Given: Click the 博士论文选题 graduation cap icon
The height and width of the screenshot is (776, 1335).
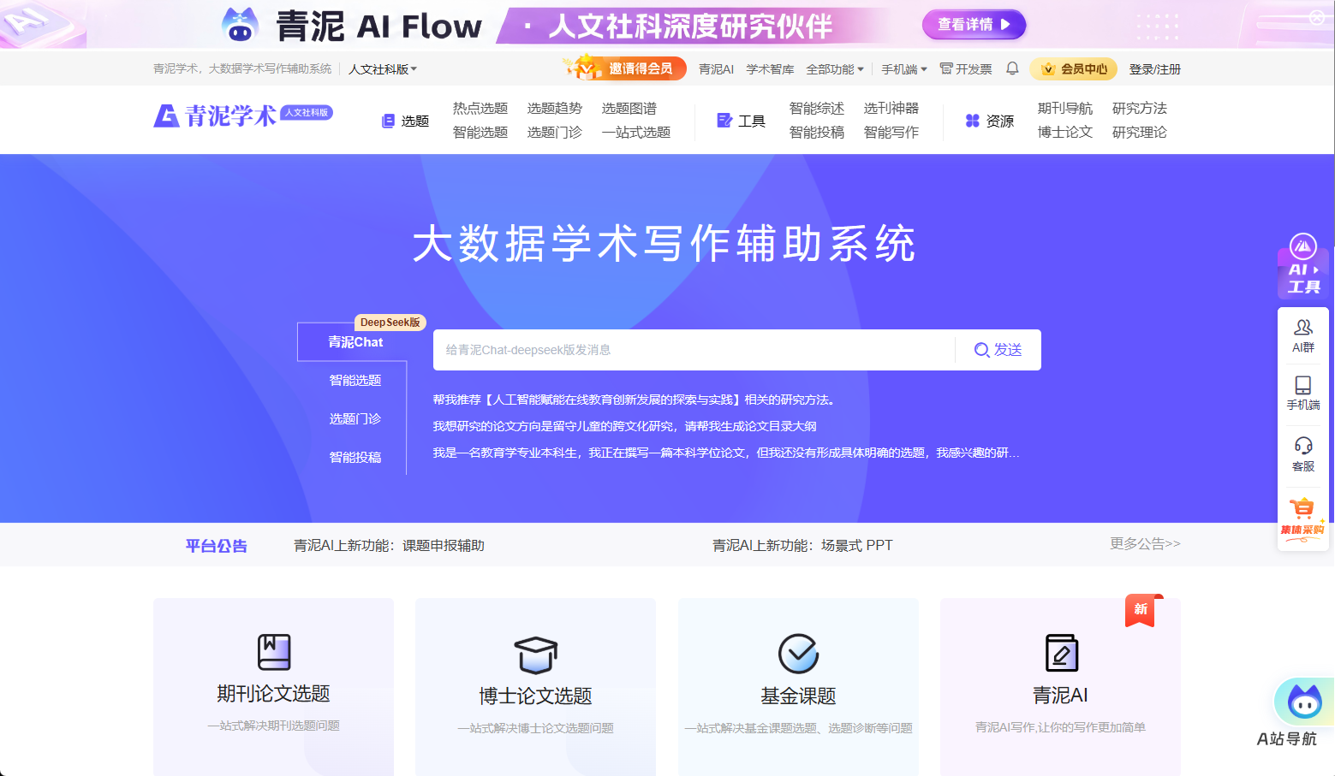Looking at the screenshot, I should pos(536,655).
